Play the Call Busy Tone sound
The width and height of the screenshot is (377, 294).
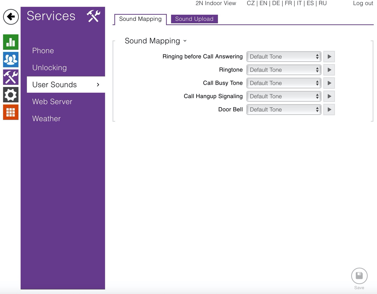[x=329, y=83]
